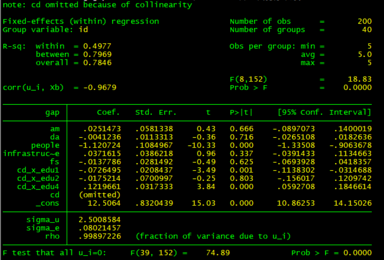
Task: Click people upper bound -.9063678
Action: tap(350, 146)
